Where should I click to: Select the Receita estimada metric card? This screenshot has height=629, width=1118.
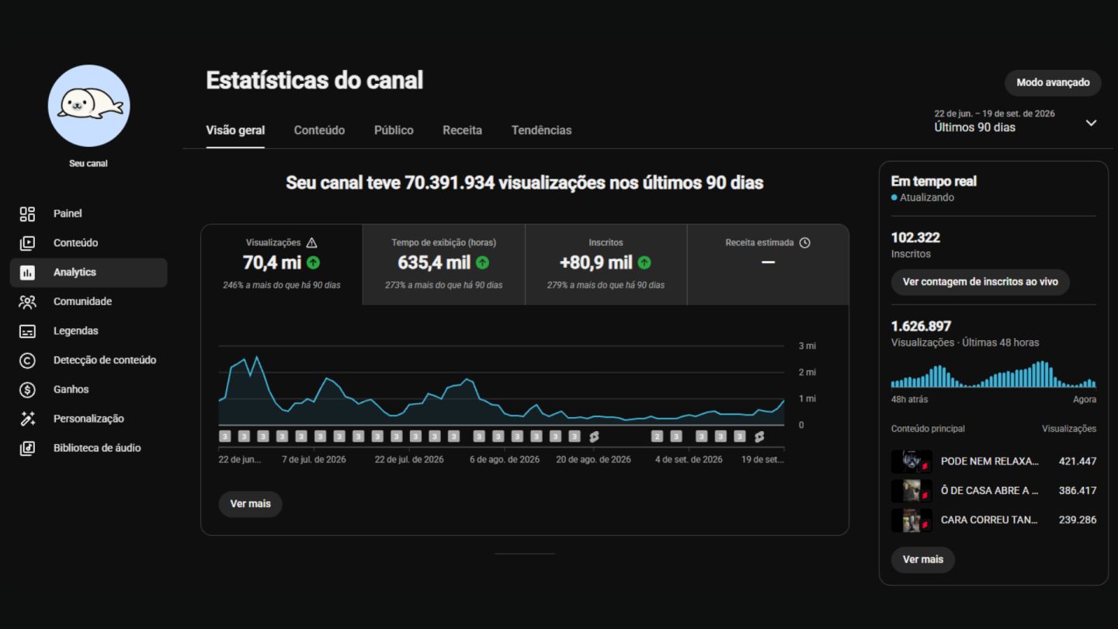[x=768, y=264]
